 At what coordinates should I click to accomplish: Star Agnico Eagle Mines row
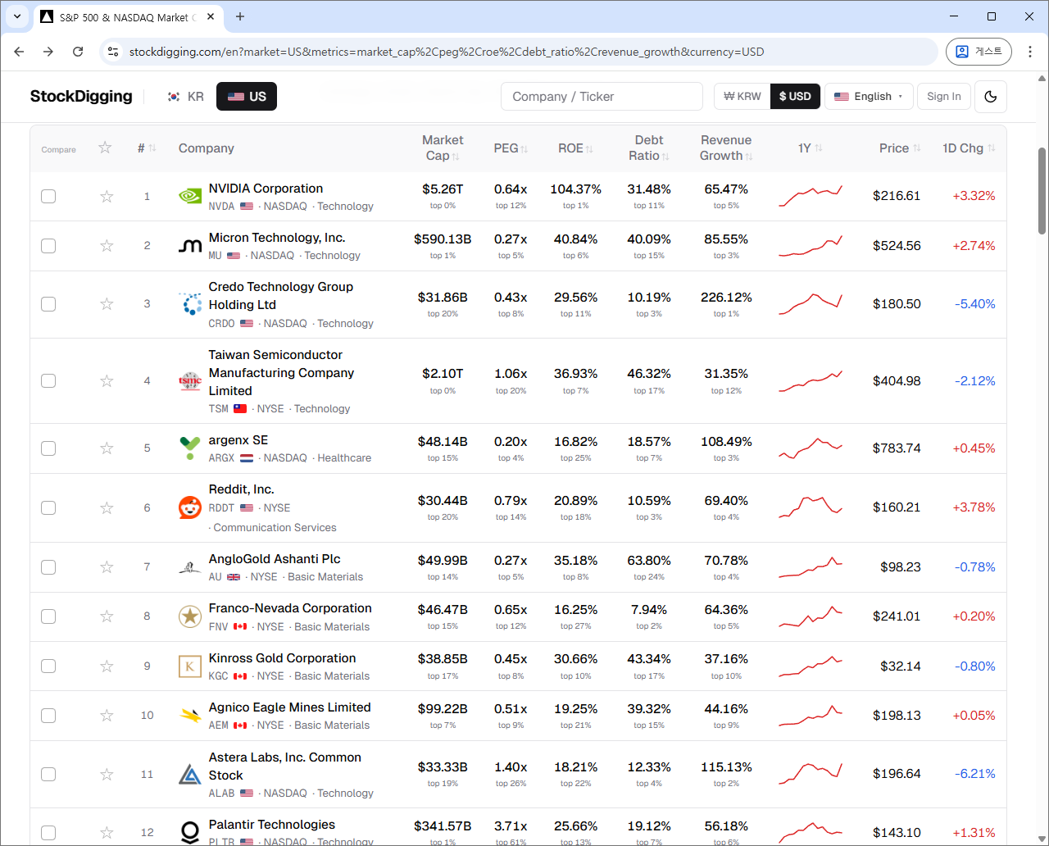point(107,716)
